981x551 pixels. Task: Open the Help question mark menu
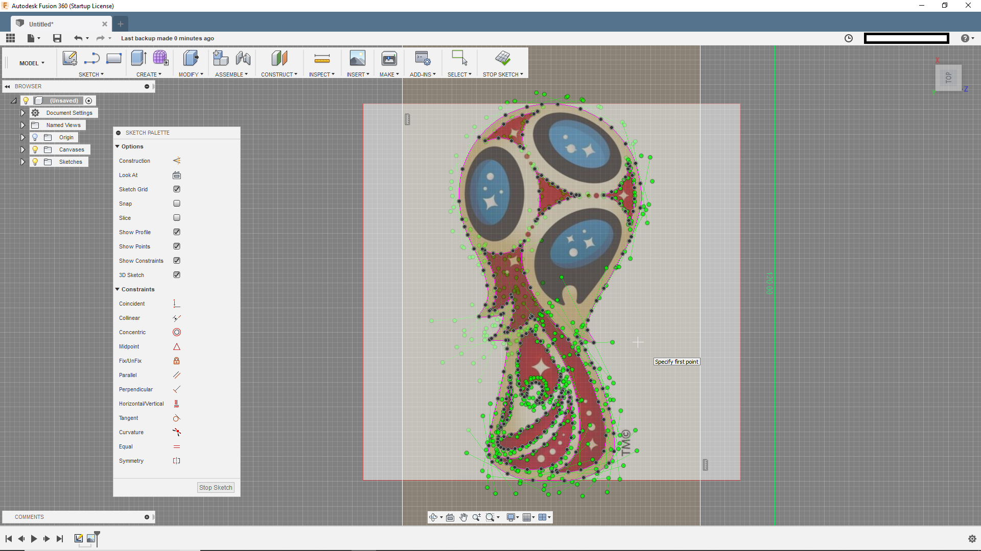[967, 38]
